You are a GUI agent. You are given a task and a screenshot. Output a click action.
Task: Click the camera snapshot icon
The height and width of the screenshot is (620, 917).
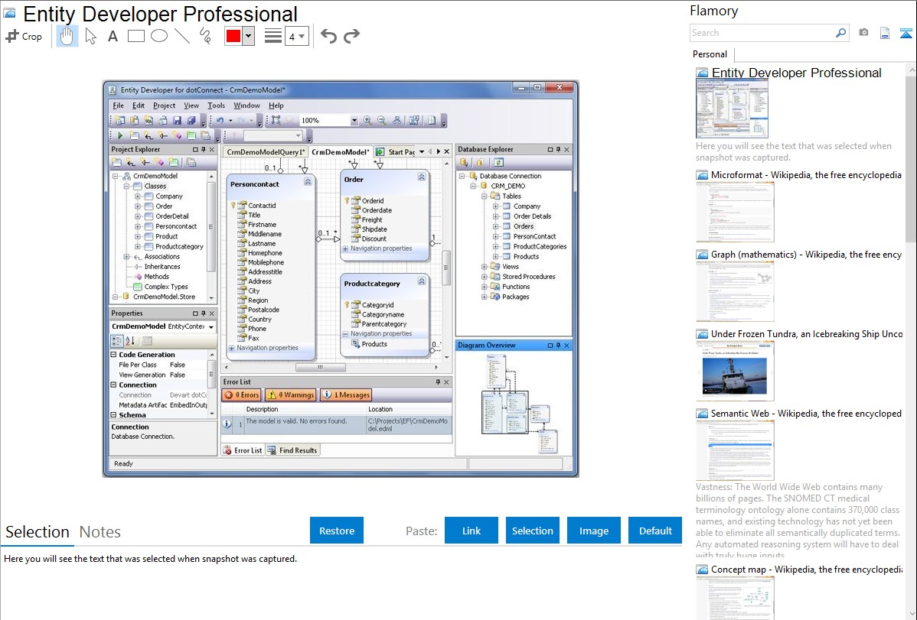pyautogui.click(x=863, y=33)
